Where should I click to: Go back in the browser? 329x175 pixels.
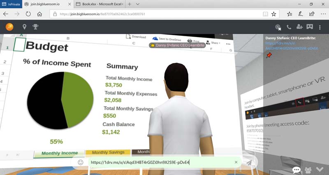[6, 14]
